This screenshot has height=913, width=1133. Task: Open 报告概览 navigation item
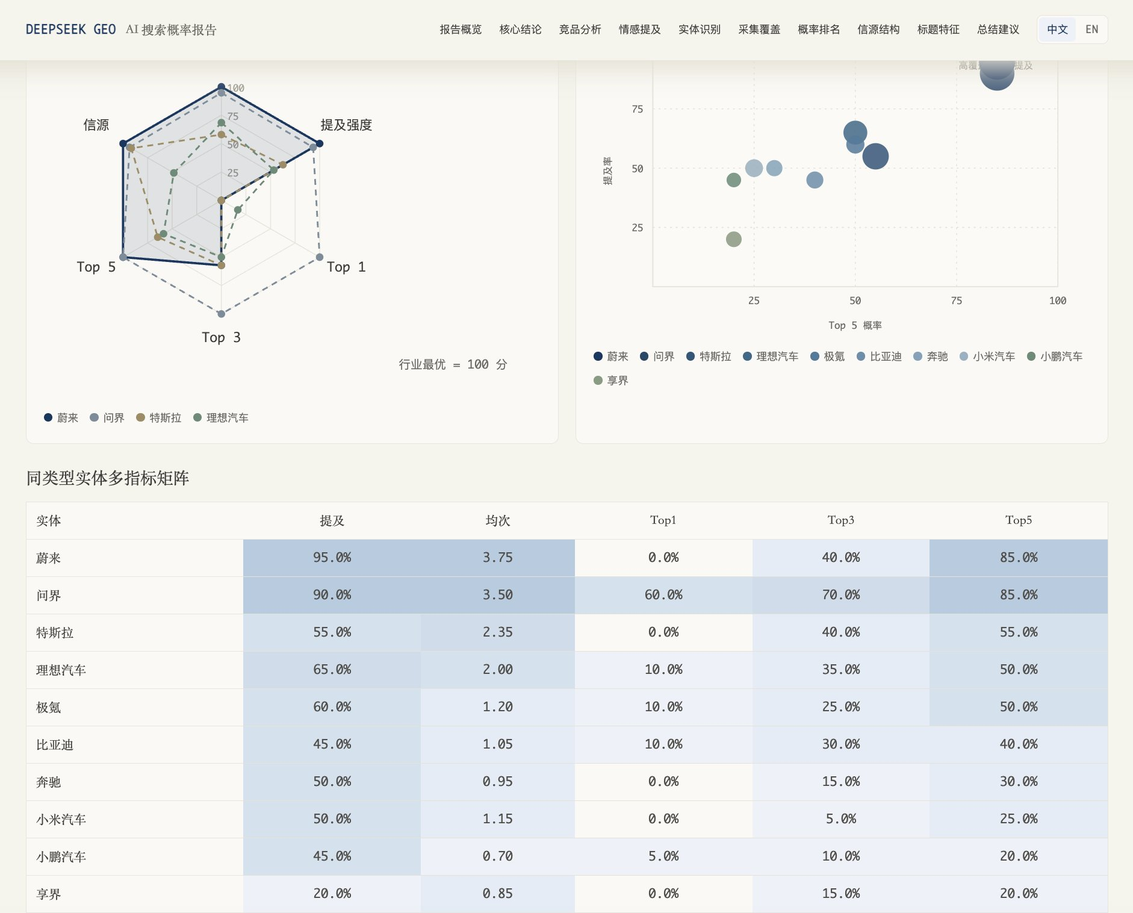[461, 30]
